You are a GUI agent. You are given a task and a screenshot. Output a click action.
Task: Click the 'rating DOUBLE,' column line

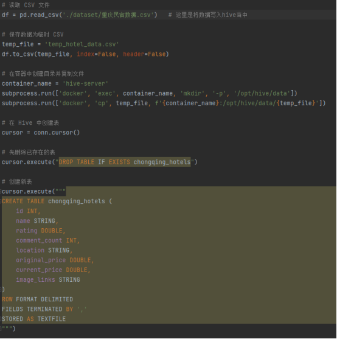(x=41, y=231)
